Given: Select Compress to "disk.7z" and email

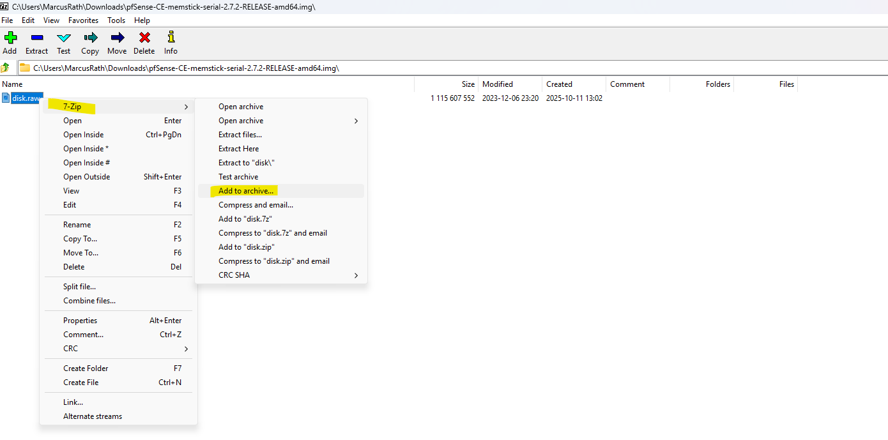Looking at the screenshot, I should 281,233.
